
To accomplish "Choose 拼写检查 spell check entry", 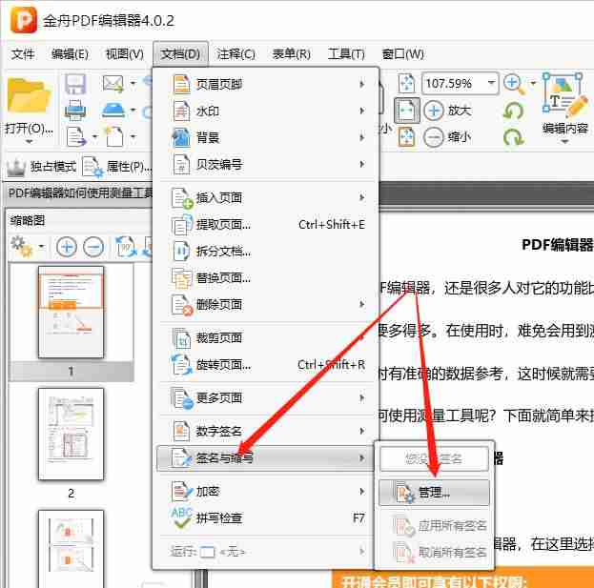I will coord(265,518).
